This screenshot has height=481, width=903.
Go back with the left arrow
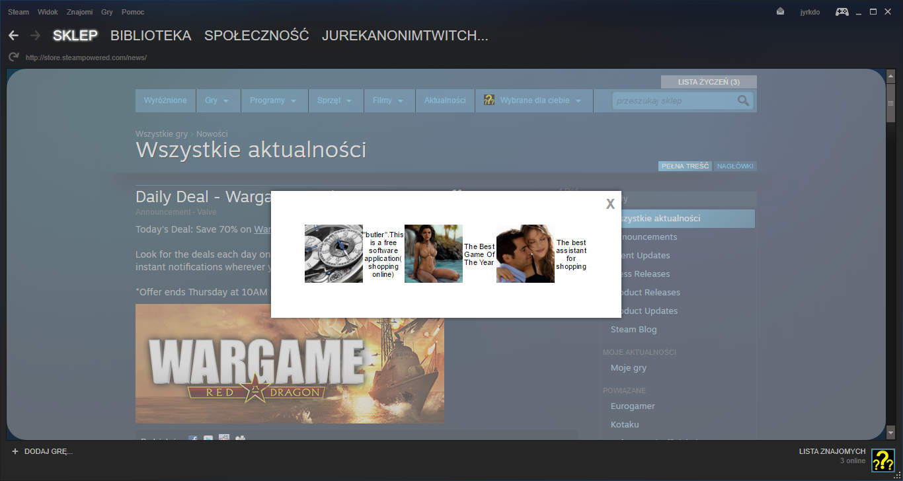13,36
